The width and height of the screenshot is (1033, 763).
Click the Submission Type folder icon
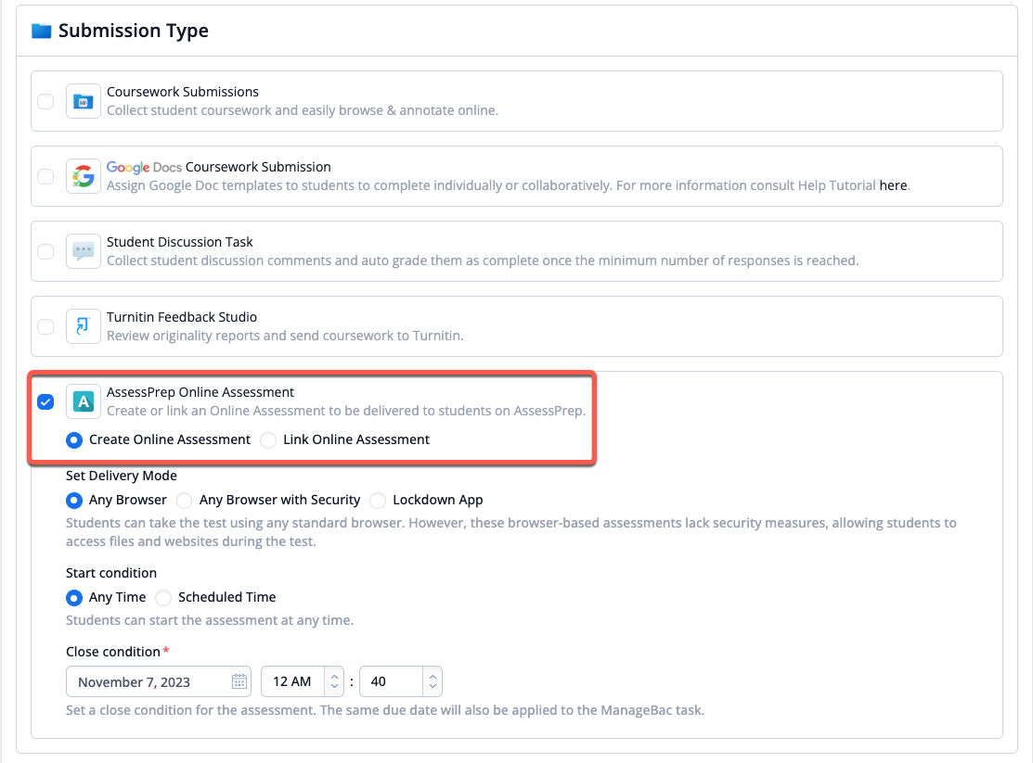(x=42, y=31)
